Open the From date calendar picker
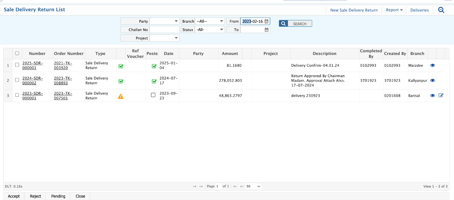The image size is (454, 200). point(266,21)
